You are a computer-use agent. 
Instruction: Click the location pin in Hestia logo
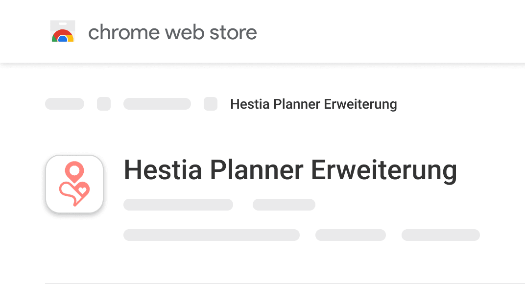click(75, 172)
